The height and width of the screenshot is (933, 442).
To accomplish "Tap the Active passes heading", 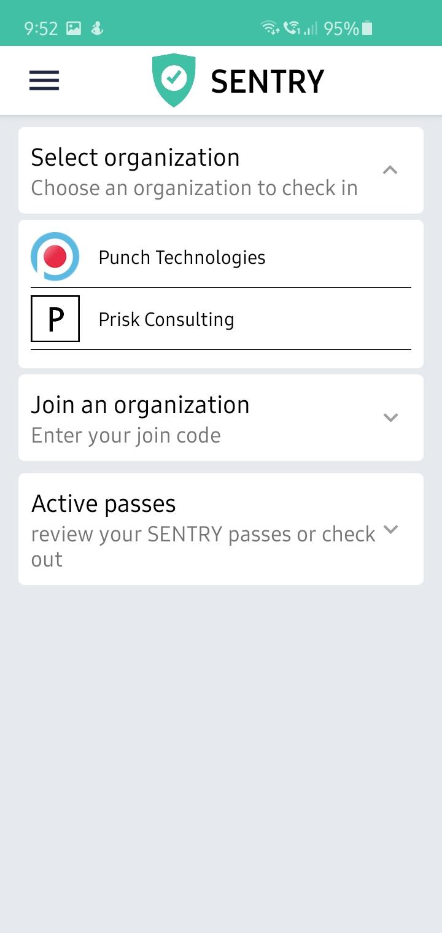I will (103, 504).
